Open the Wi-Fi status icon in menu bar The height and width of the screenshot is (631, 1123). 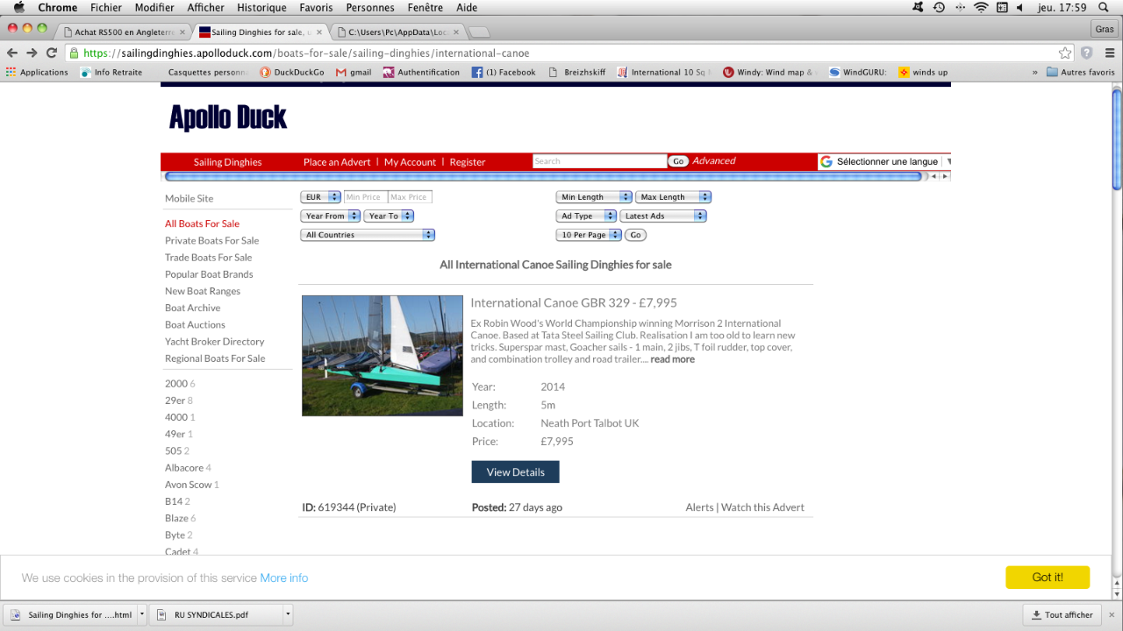point(981,8)
